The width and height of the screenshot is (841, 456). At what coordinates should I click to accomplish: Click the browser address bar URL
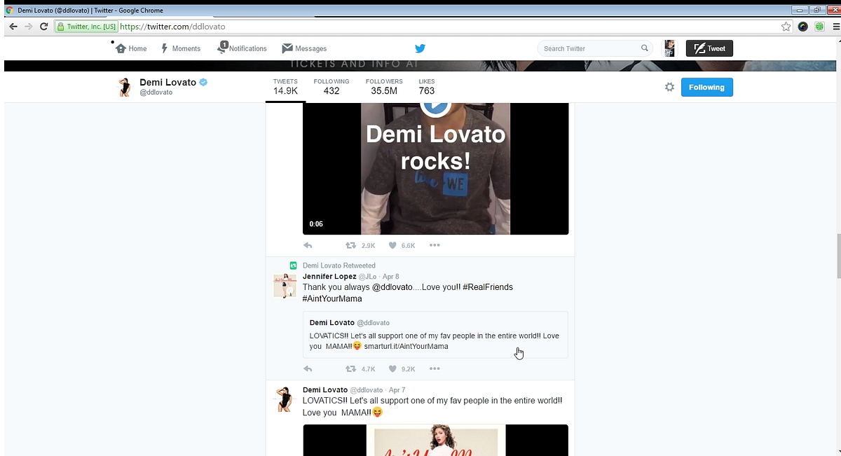pos(172,27)
